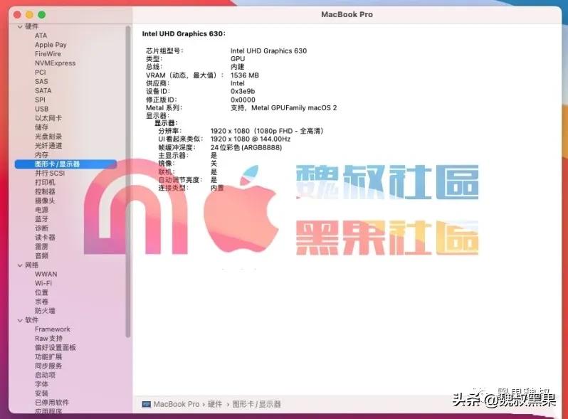This screenshot has height=419, width=568.
Task: Collapse the 软件 section chevron
Action: [x=20, y=320]
